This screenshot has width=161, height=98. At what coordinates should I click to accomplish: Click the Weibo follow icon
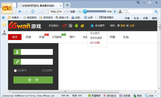pos(64,26)
